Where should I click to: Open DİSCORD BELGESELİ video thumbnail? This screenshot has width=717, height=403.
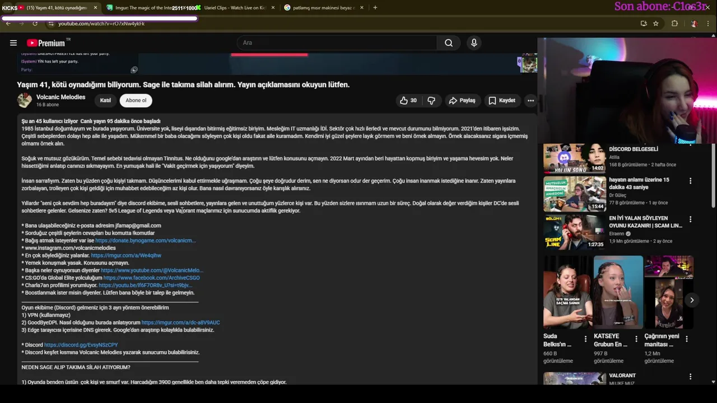pos(574,159)
